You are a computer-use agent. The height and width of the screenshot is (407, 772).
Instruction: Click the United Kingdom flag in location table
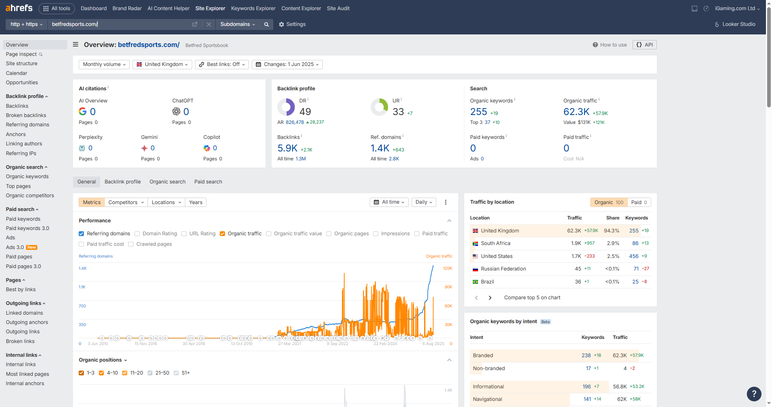tap(475, 231)
